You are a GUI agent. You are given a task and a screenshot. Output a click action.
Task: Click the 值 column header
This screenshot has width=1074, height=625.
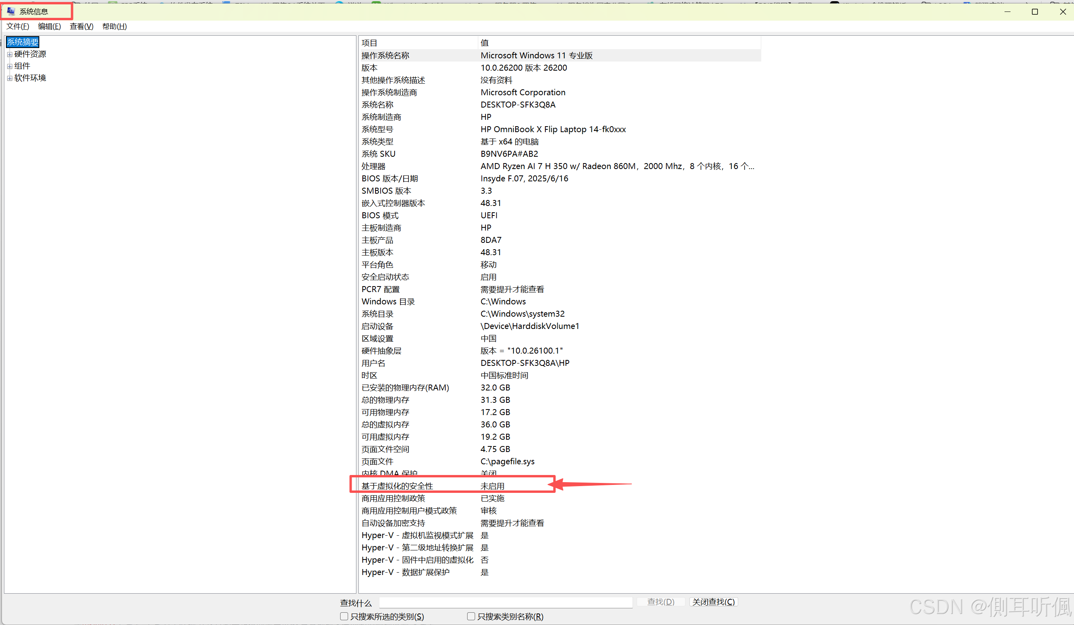point(618,42)
